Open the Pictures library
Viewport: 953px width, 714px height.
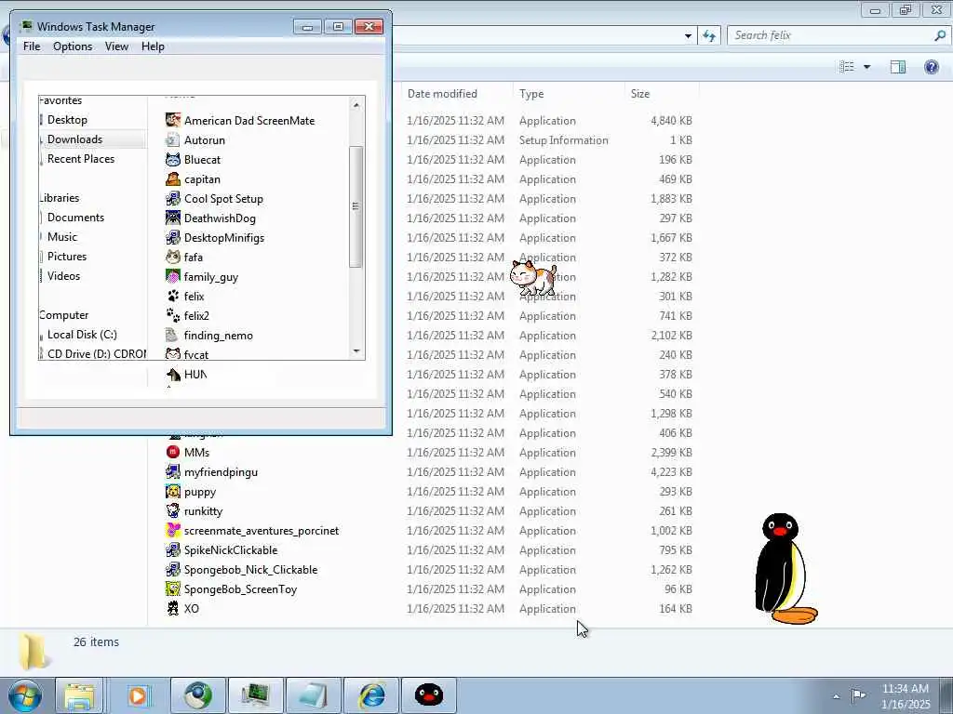[67, 257]
